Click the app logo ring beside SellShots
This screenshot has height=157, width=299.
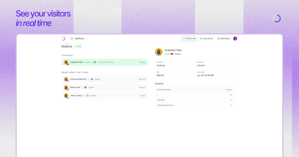[x=63, y=39]
